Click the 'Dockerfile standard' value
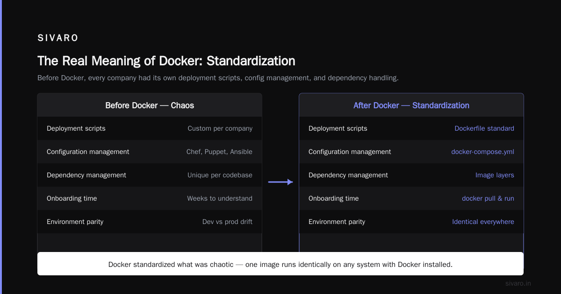This screenshot has width=561, height=294. pos(484,128)
